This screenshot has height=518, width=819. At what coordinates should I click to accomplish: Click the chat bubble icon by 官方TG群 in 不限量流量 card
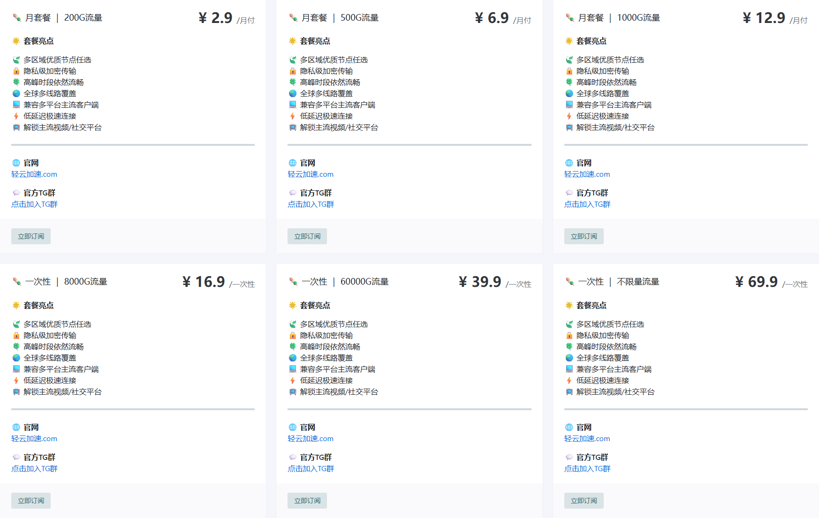pyautogui.click(x=569, y=458)
